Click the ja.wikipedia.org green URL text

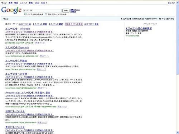point(19,43)
